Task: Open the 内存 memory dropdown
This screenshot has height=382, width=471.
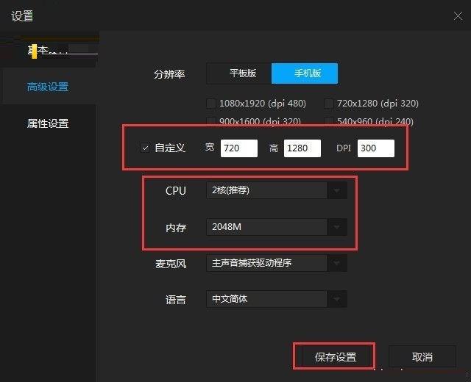Action: coord(277,227)
